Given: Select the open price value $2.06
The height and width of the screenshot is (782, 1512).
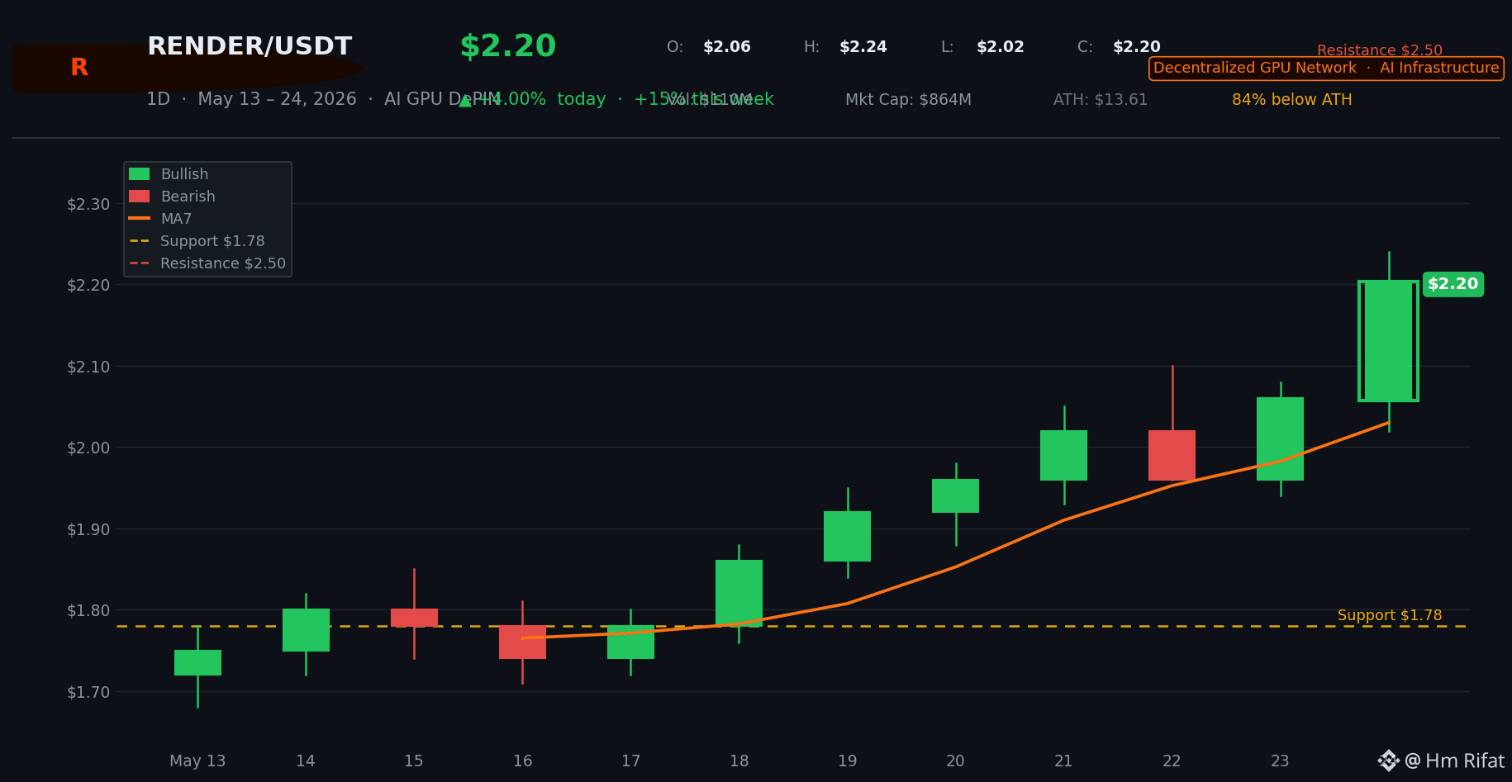Looking at the screenshot, I should tap(727, 47).
